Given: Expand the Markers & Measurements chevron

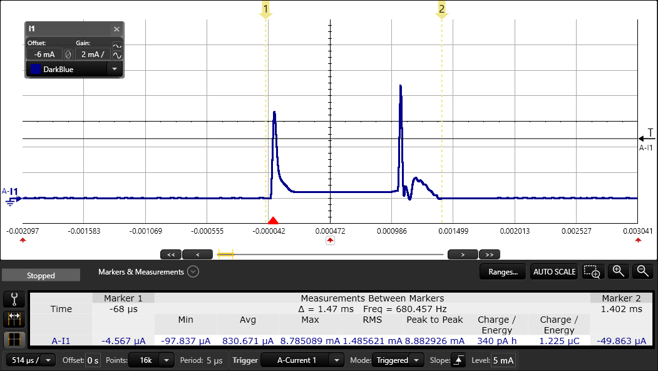Looking at the screenshot, I should click(x=193, y=272).
